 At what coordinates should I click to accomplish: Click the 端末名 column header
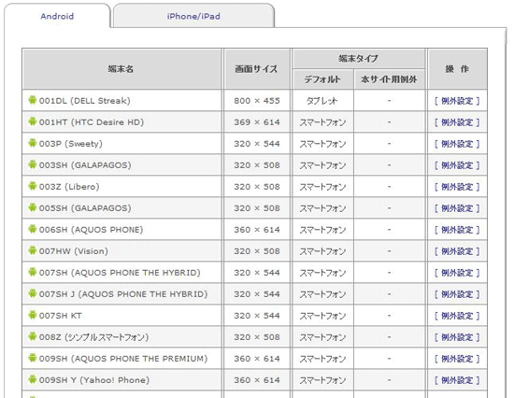tap(121, 69)
